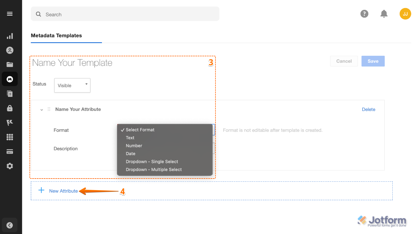
Task: Open the analytics dashboard icon in sidebar
Action: coord(10,36)
